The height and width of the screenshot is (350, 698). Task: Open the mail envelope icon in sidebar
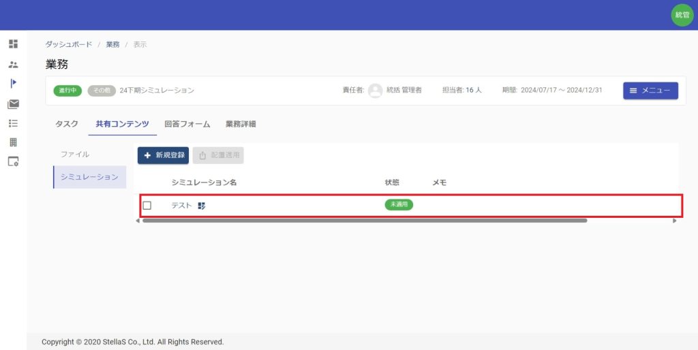pyautogui.click(x=13, y=104)
